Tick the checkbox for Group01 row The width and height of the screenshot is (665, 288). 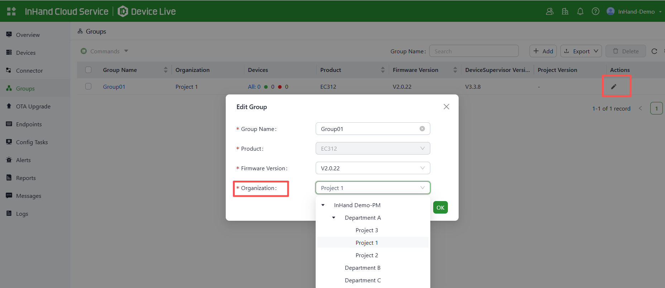coord(88,87)
